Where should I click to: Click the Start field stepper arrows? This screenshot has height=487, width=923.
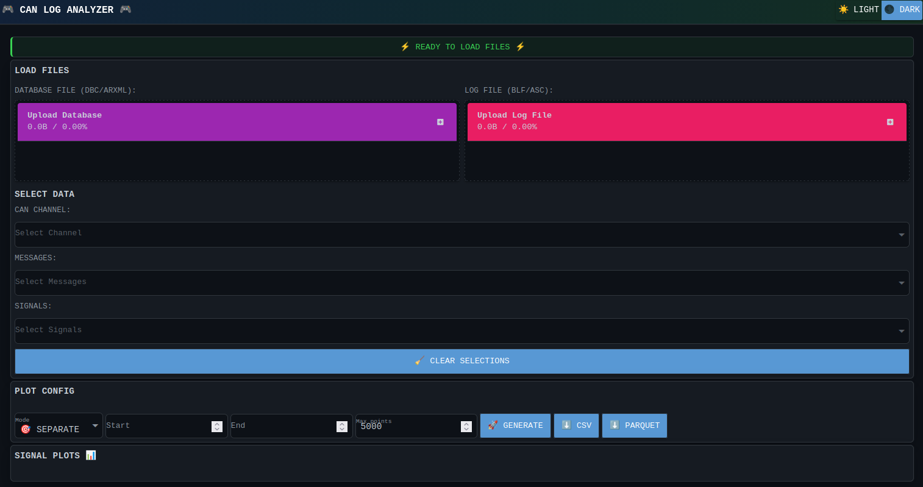click(217, 427)
